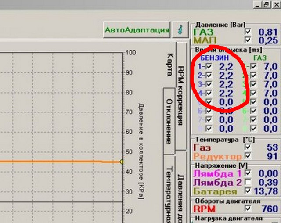Switch to the Карта tab

(x=169, y=64)
